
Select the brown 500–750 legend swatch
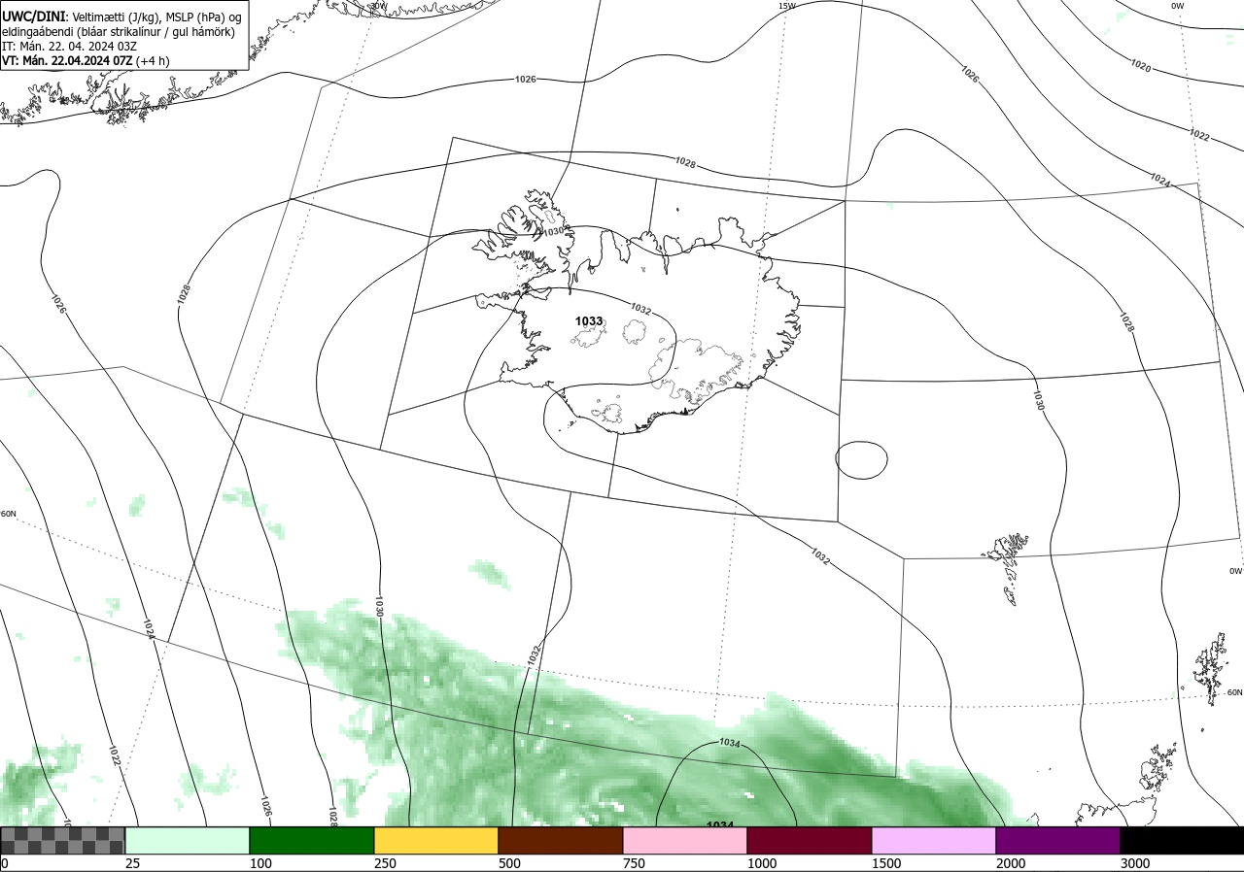click(x=560, y=841)
